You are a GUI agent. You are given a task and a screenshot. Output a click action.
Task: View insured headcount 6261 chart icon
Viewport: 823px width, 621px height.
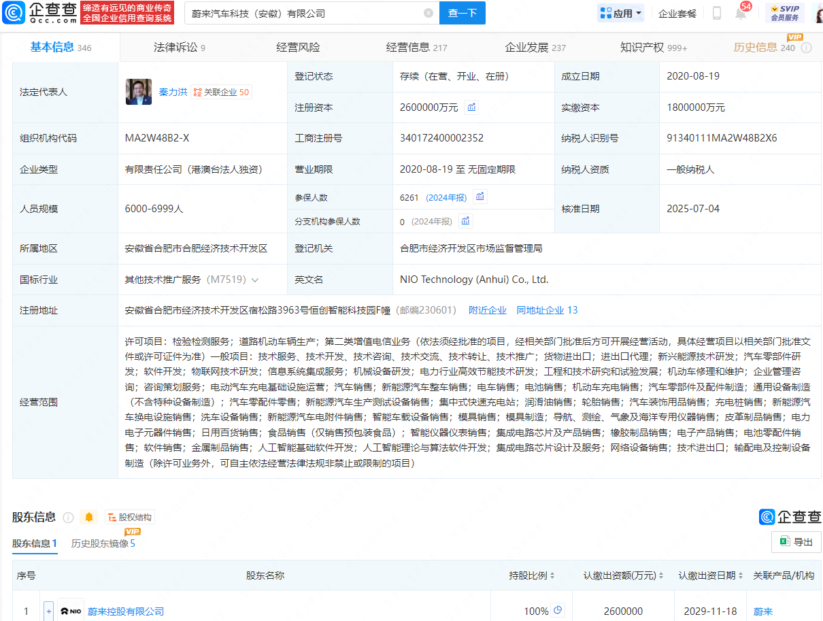pyautogui.click(x=480, y=197)
